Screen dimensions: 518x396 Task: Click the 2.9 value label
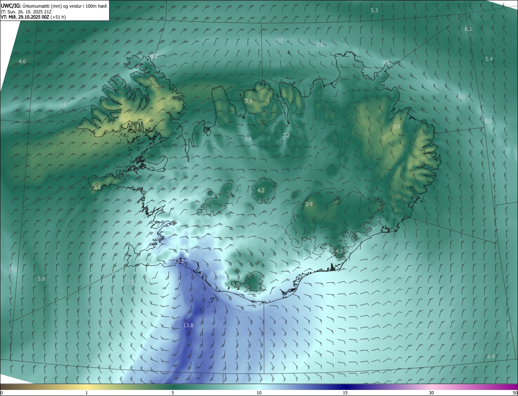[397, 127]
